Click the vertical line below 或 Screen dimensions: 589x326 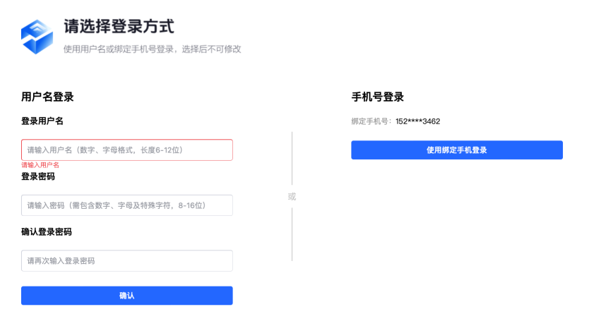point(292,234)
